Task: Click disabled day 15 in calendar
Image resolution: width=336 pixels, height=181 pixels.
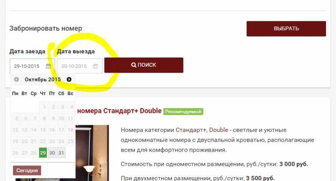Action: coord(43,130)
